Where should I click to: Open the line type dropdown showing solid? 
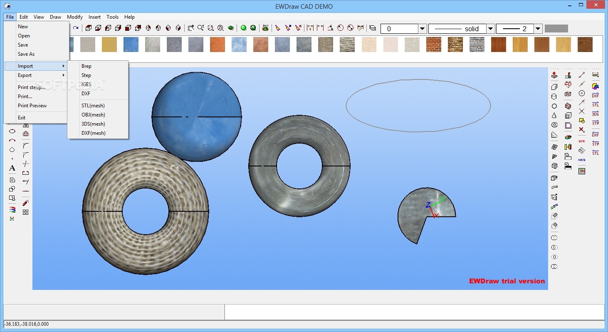pyautogui.click(x=491, y=29)
